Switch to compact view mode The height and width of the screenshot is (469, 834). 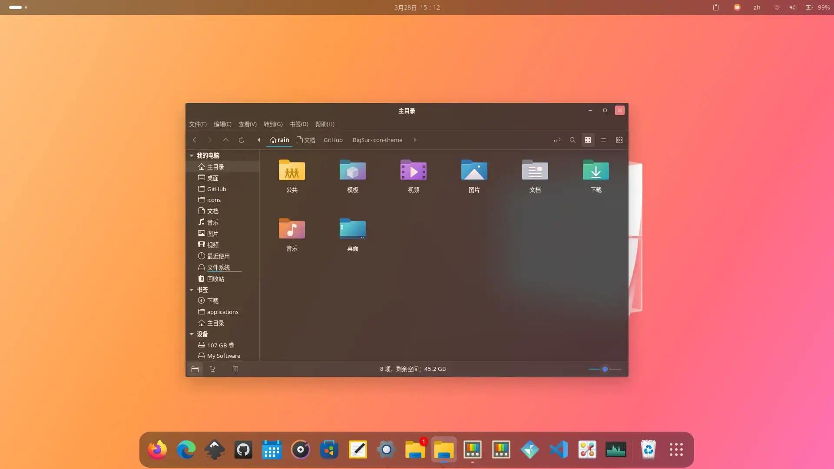(x=619, y=140)
